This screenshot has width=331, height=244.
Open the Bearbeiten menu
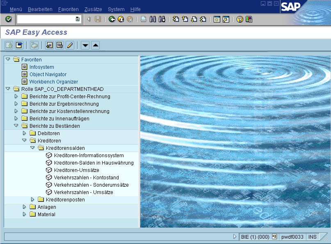click(40, 9)
